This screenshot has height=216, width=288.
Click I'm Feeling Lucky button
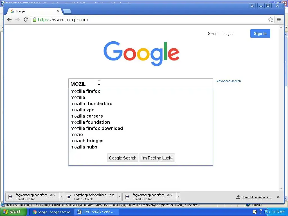(x=157, y=158)
